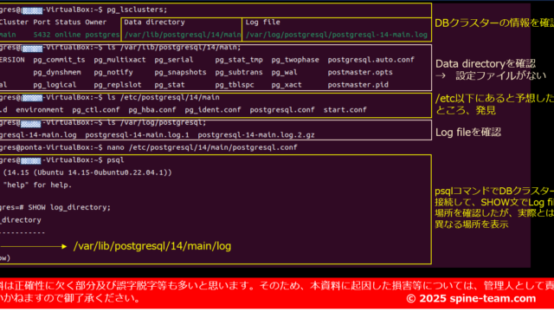Image resolution: width=554 pixels, height=312 pixels.
Task: Click the 'online' status value
Action: click(68, 35)
